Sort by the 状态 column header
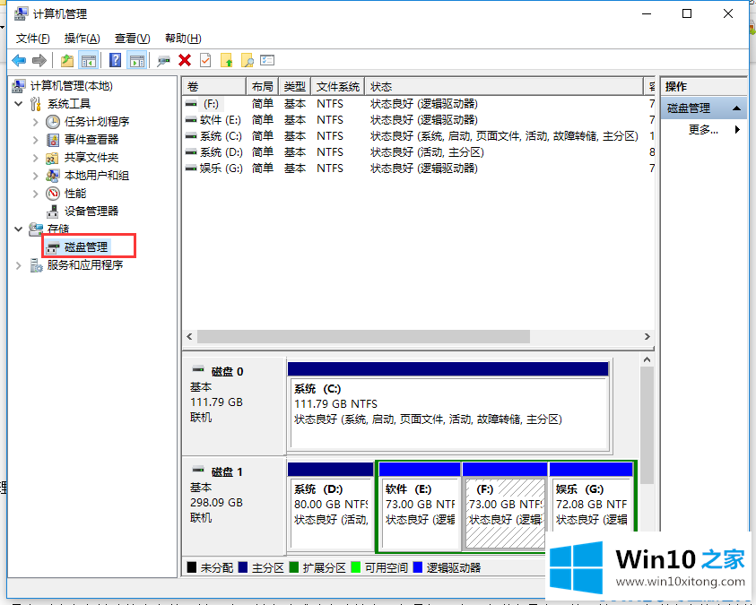756x605 pixels. click(504, 87)
